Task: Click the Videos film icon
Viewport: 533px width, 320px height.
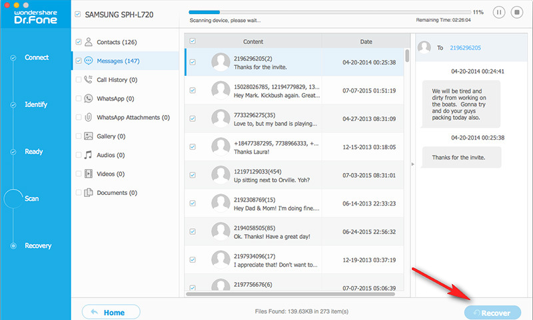Action: pos(89,174)
